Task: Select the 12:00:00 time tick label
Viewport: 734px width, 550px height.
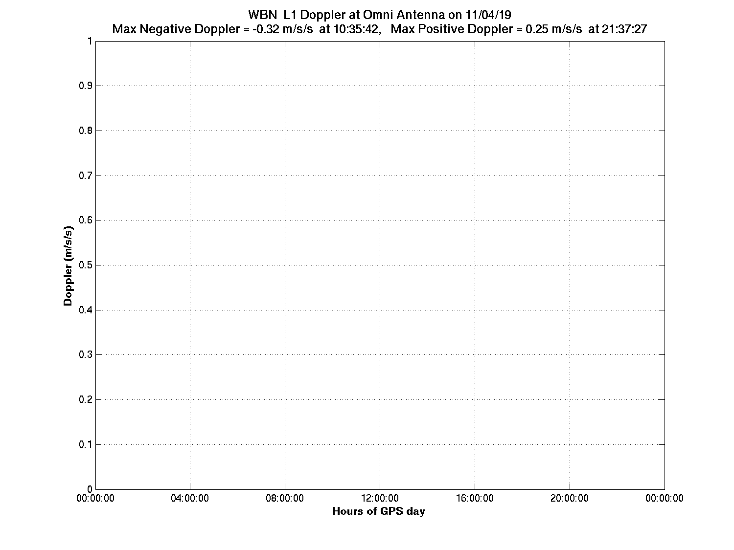Action: click(380, 498)
